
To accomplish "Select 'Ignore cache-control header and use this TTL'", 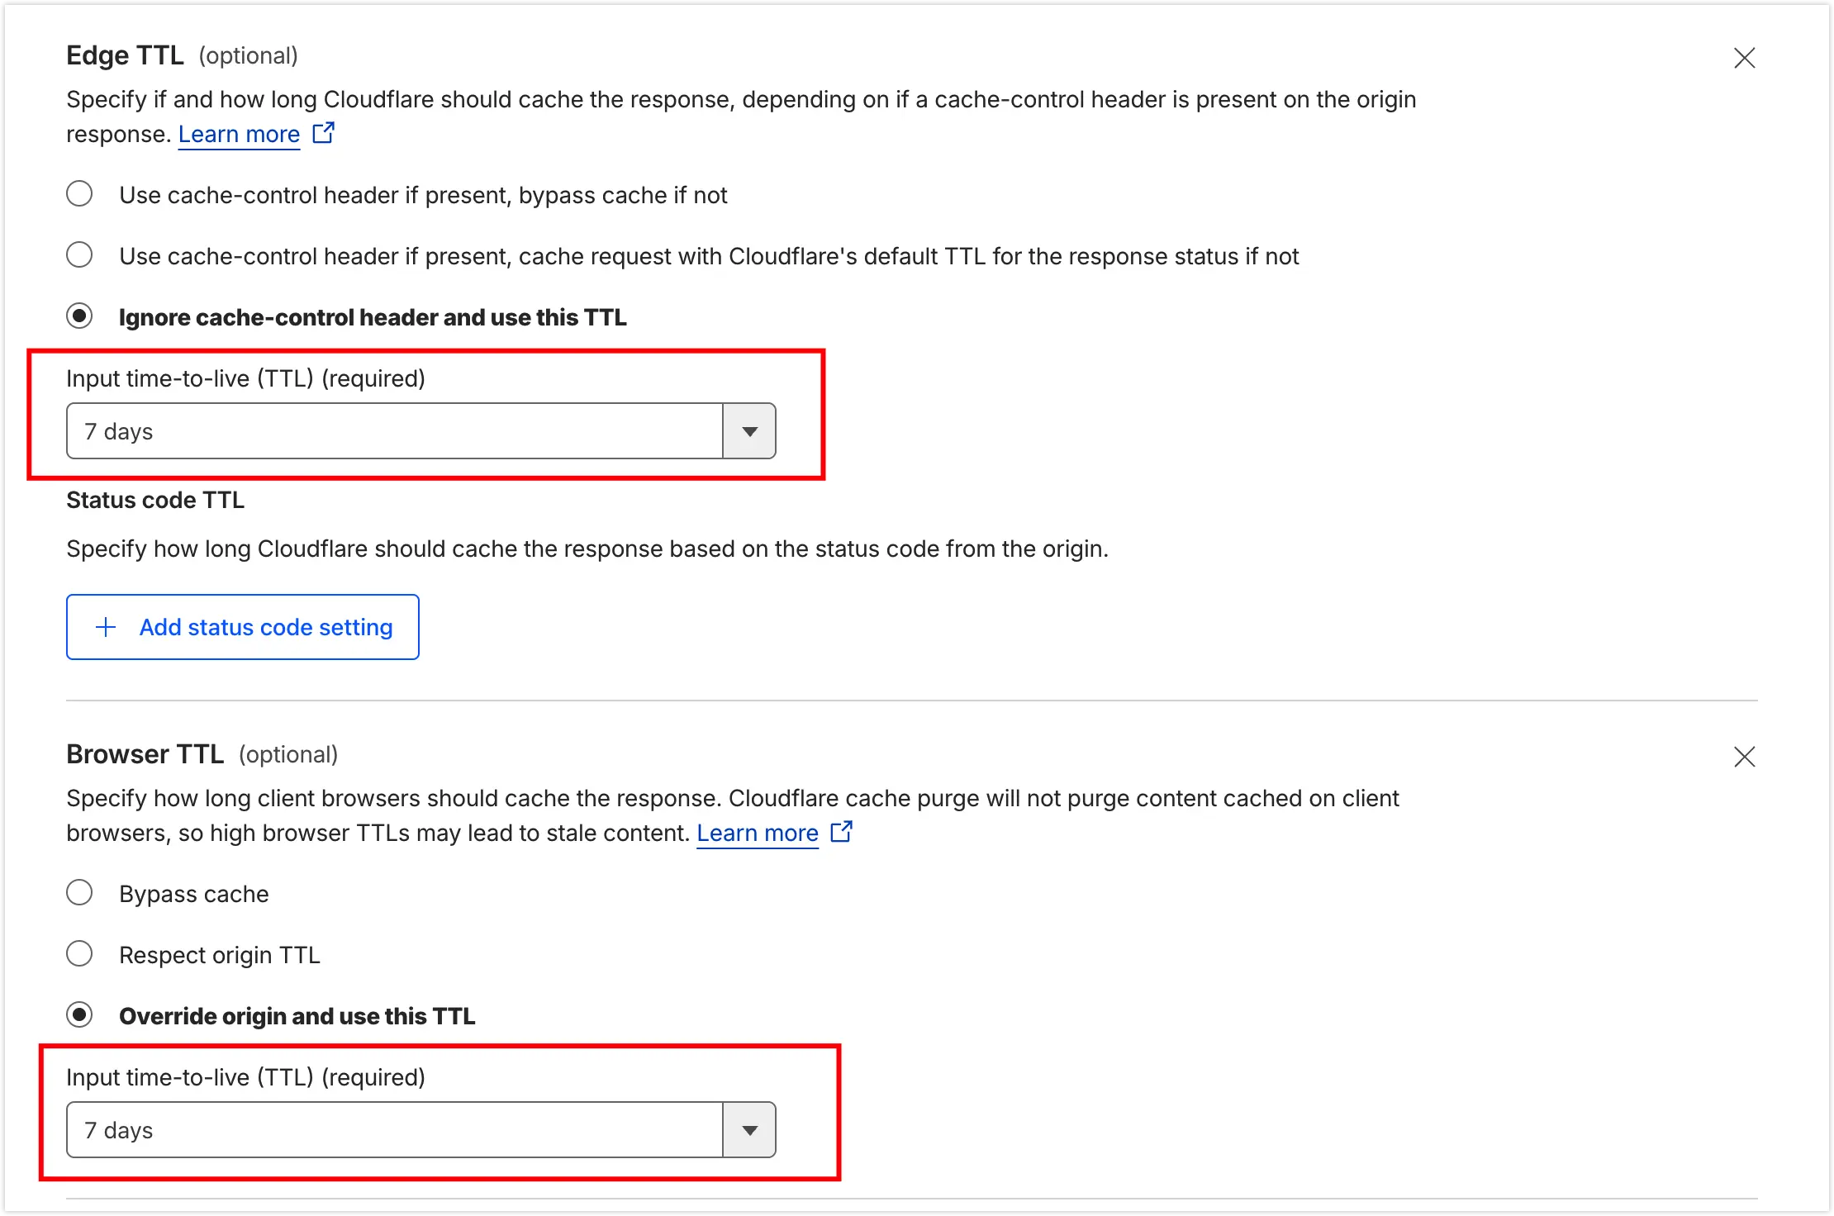I will click(x=79, y=316).
